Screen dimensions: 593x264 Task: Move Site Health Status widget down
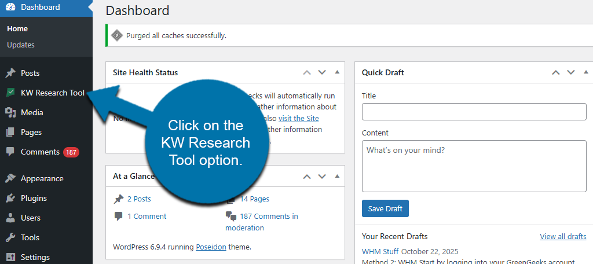pos(322,72)
